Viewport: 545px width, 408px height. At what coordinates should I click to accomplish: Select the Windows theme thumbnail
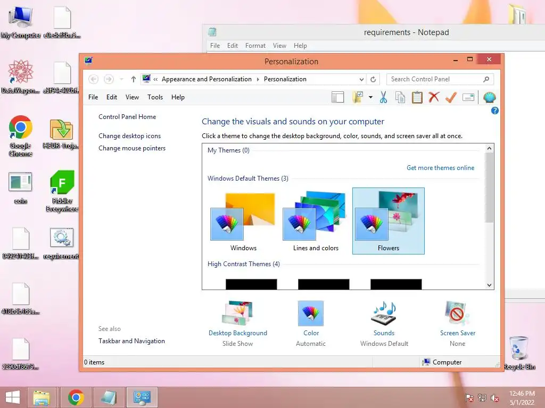243,222
